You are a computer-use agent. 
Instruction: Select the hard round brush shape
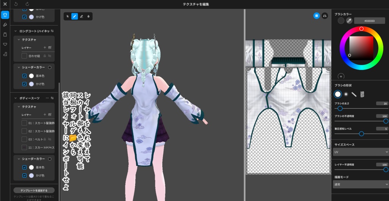pyautogui.click(x=338, y=94)
